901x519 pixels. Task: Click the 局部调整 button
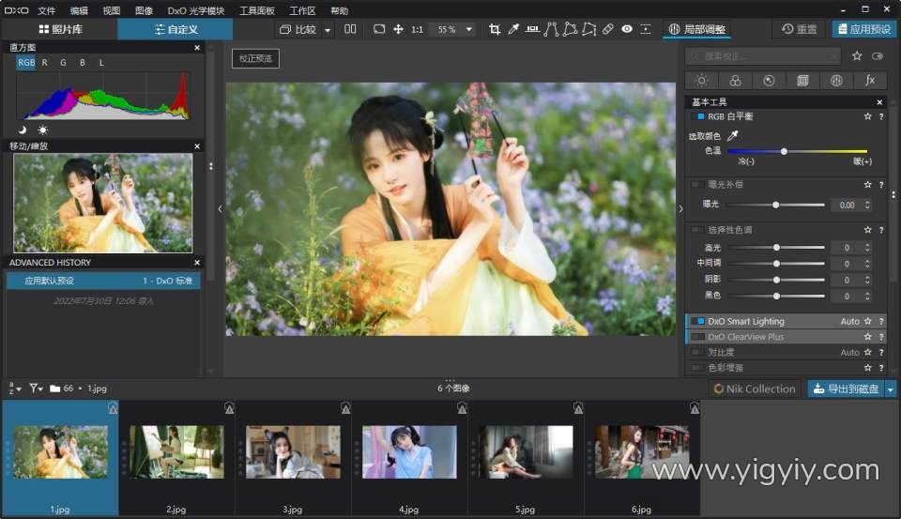pyautogui.click(x=697, y=29)
